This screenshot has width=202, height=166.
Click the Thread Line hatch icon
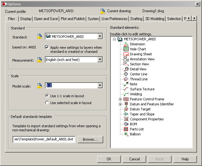(126, 79)
